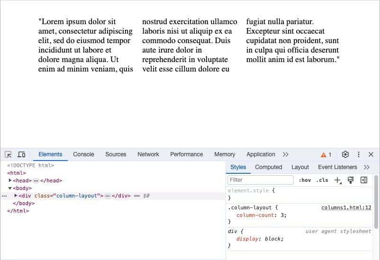Edit the column-count value 3
Screen dimensions: 380x260
[282, 215]
